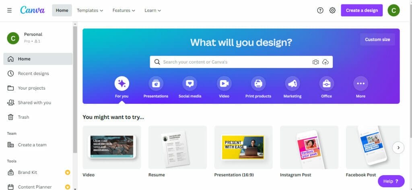The image size is (412, 190).
Task: Expand the Templates dropdown menu
Action: coord(90,10)
